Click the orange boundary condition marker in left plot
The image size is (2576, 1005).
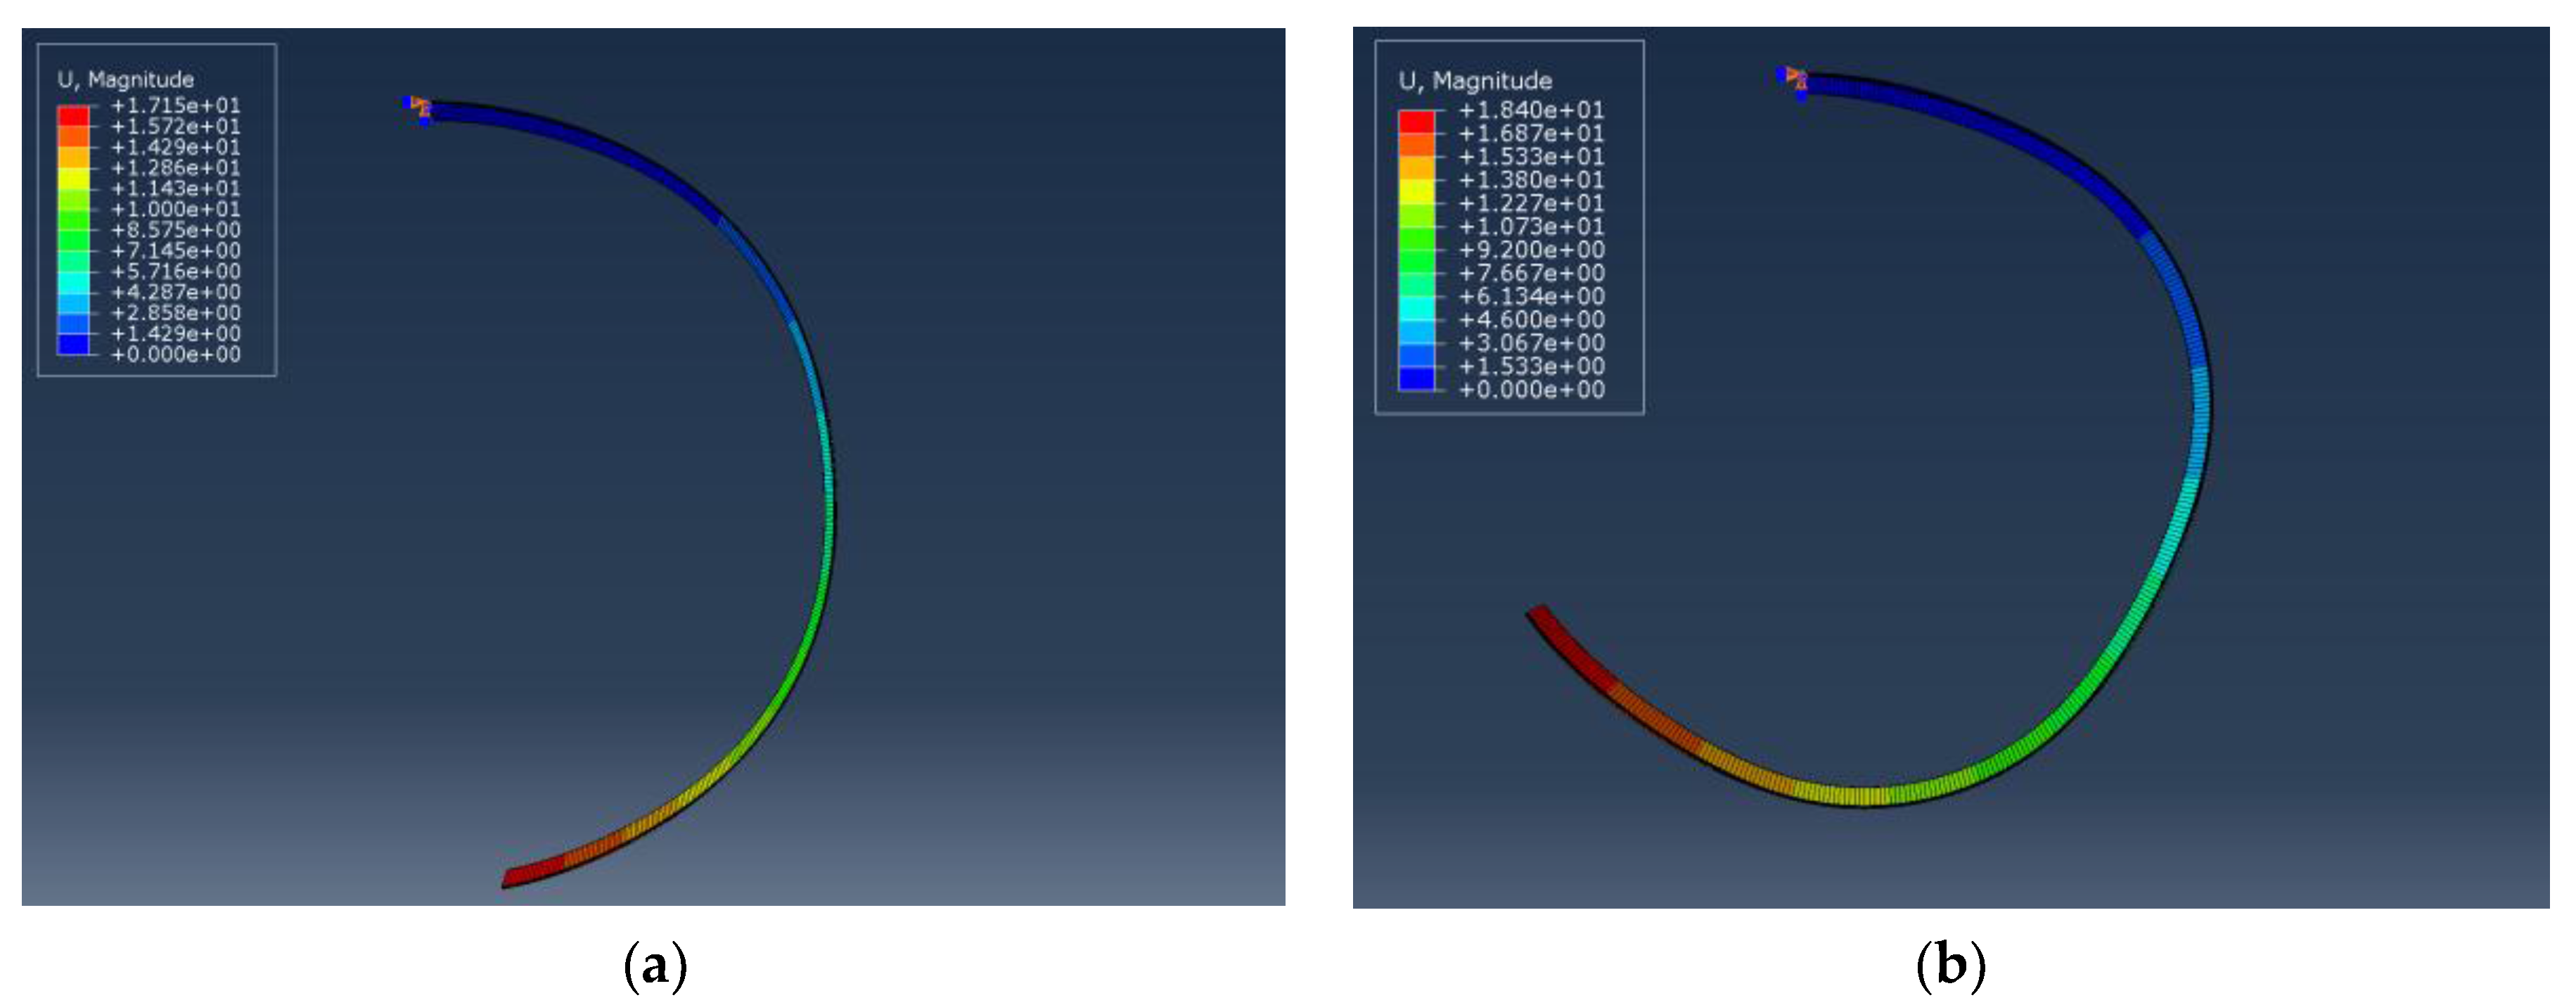[x=421, y=105]
